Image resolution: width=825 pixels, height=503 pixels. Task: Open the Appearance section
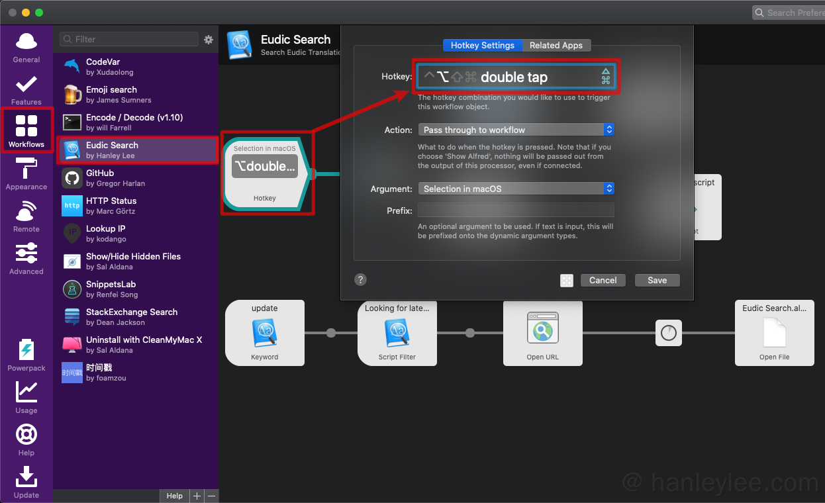[x=26, y=174]
